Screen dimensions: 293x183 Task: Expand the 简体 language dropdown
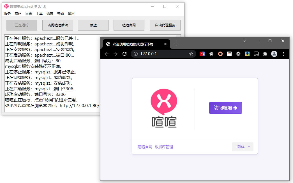coord(243,147)
